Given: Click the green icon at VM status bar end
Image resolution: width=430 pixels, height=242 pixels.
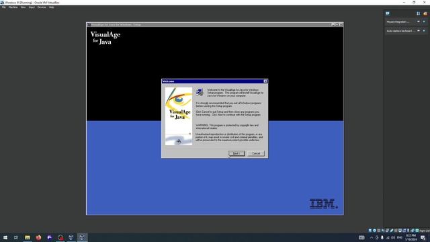Looking at the screenshot, I should pyautogui.click(x=417, y=231).
